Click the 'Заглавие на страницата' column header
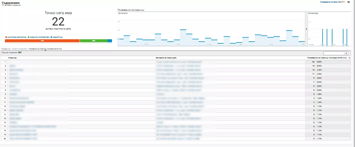This screenshot has height=147, width=355. click(166, 58)
